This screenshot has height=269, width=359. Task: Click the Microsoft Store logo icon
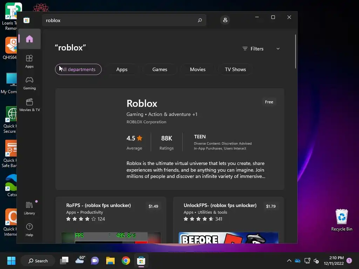pos(27,20)
